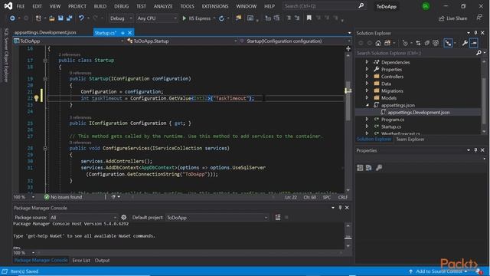Switch to the Error List tab

click(x=81, y=261)
